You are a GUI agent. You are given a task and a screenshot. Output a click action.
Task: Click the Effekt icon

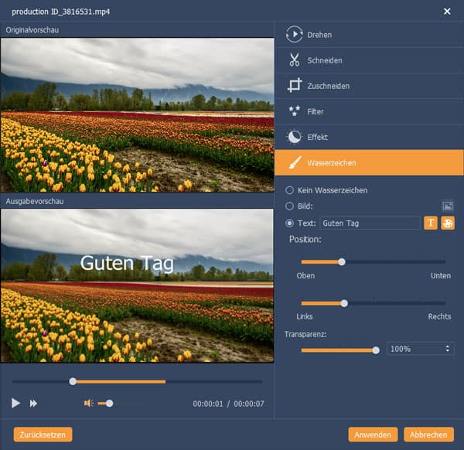294,137
